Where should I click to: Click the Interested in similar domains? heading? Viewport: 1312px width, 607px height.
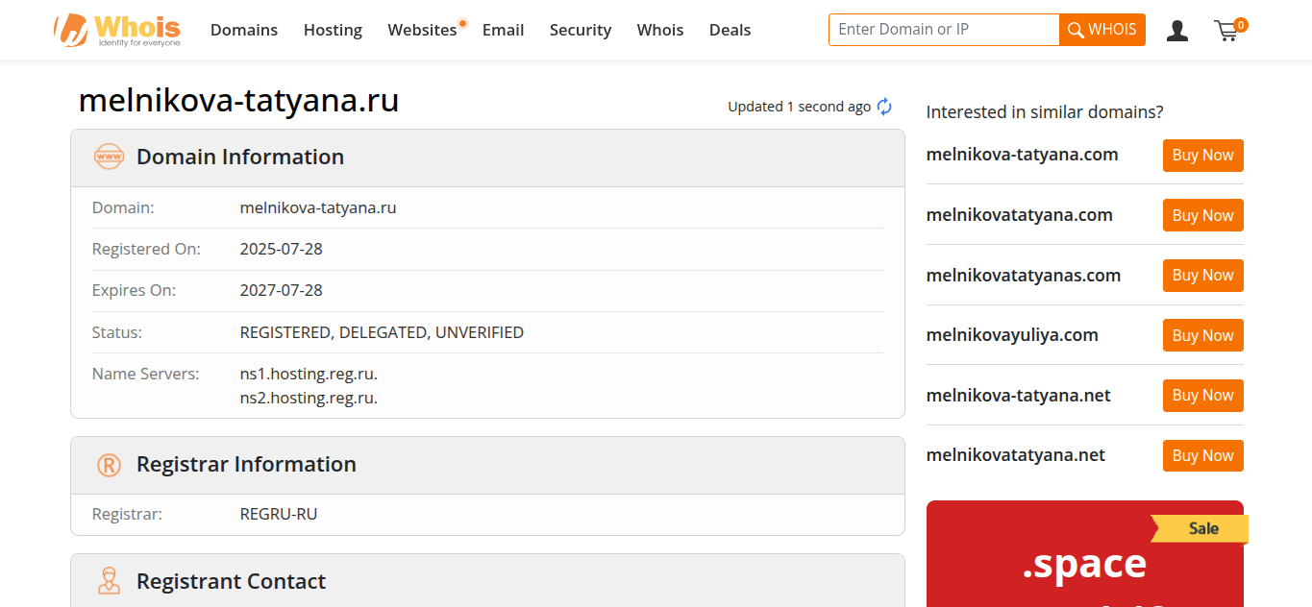click(x=1045, y=112)
